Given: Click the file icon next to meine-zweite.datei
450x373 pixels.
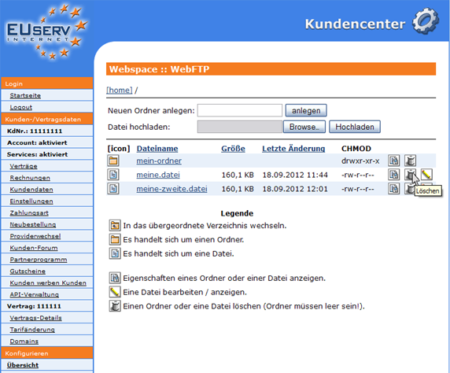Looking at the screenshot, I should click(x=113, y=189).
